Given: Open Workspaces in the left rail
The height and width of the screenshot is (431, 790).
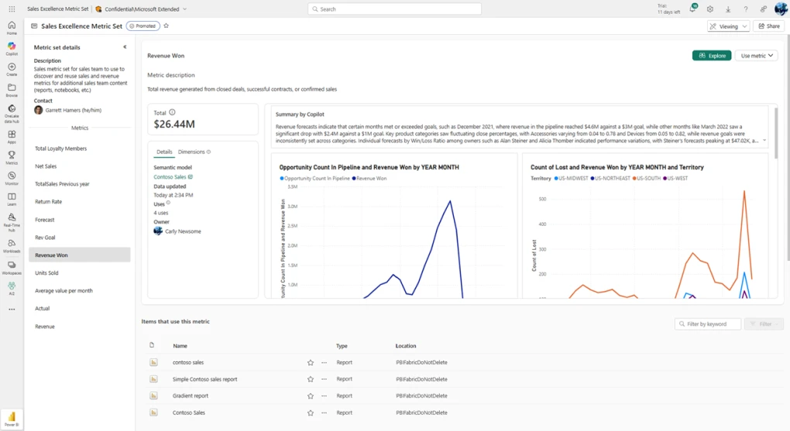Looking at the screenshot, I should coord(12,268).
